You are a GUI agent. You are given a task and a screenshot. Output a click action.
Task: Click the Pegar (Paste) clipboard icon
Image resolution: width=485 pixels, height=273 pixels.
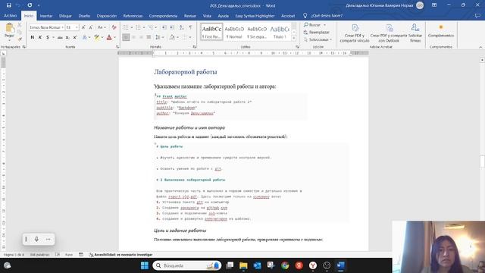[x=9, y=29]
